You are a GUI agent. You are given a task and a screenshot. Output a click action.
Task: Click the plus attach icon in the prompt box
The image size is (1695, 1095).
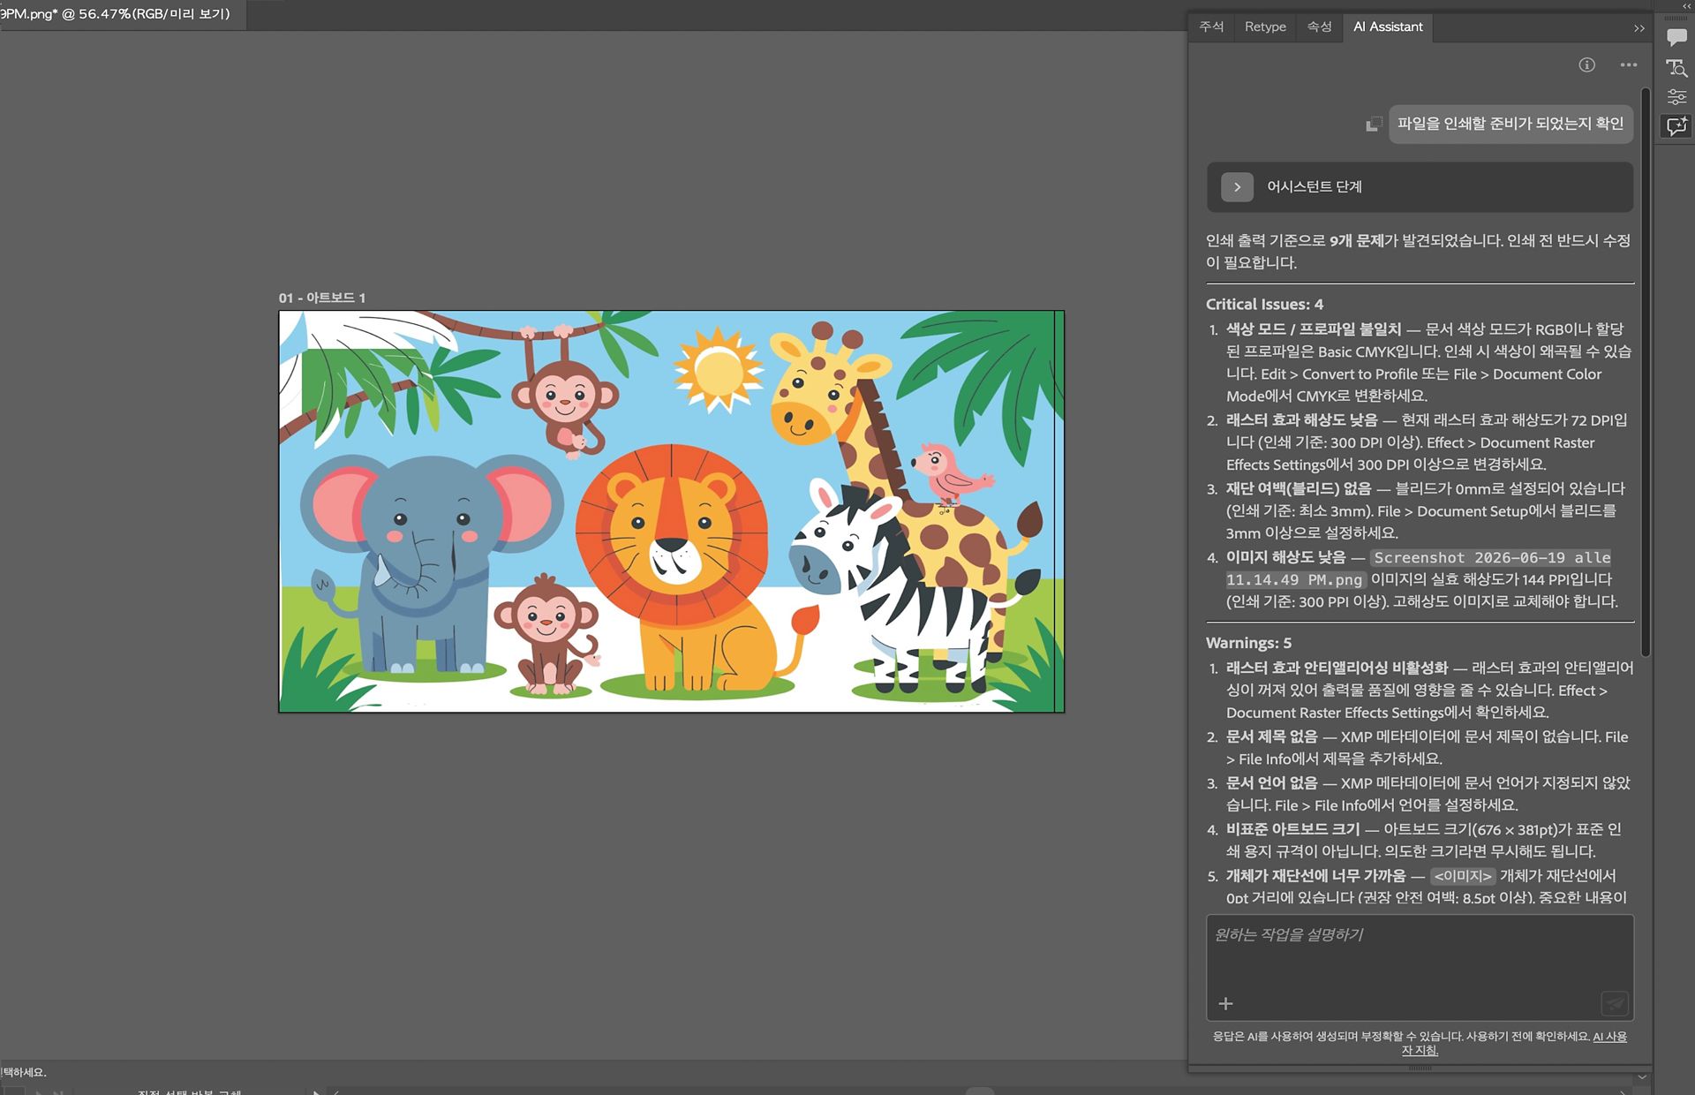click(x=1225, y=1003)
